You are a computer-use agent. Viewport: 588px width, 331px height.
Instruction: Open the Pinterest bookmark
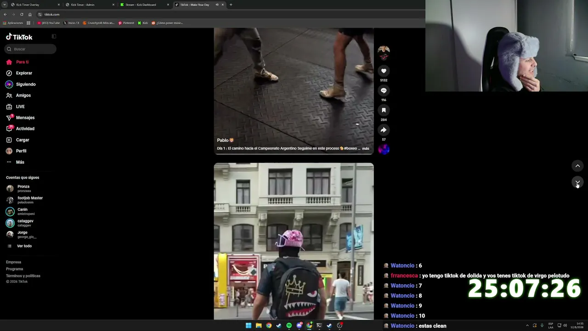pos(126,23)
